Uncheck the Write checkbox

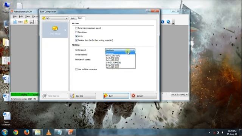pos(76,36)
